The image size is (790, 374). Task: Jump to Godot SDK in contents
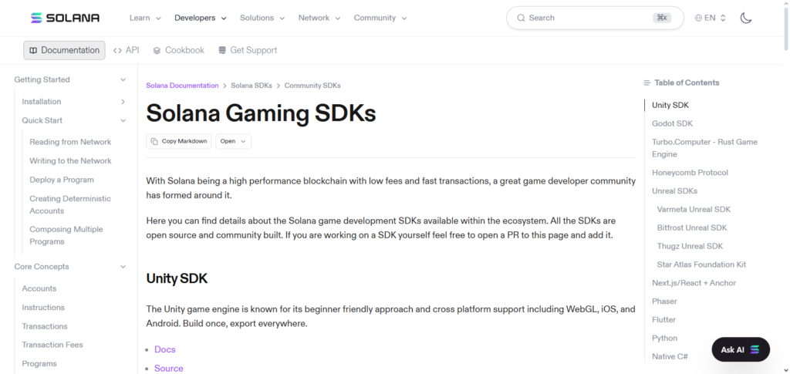pos(672,124)
